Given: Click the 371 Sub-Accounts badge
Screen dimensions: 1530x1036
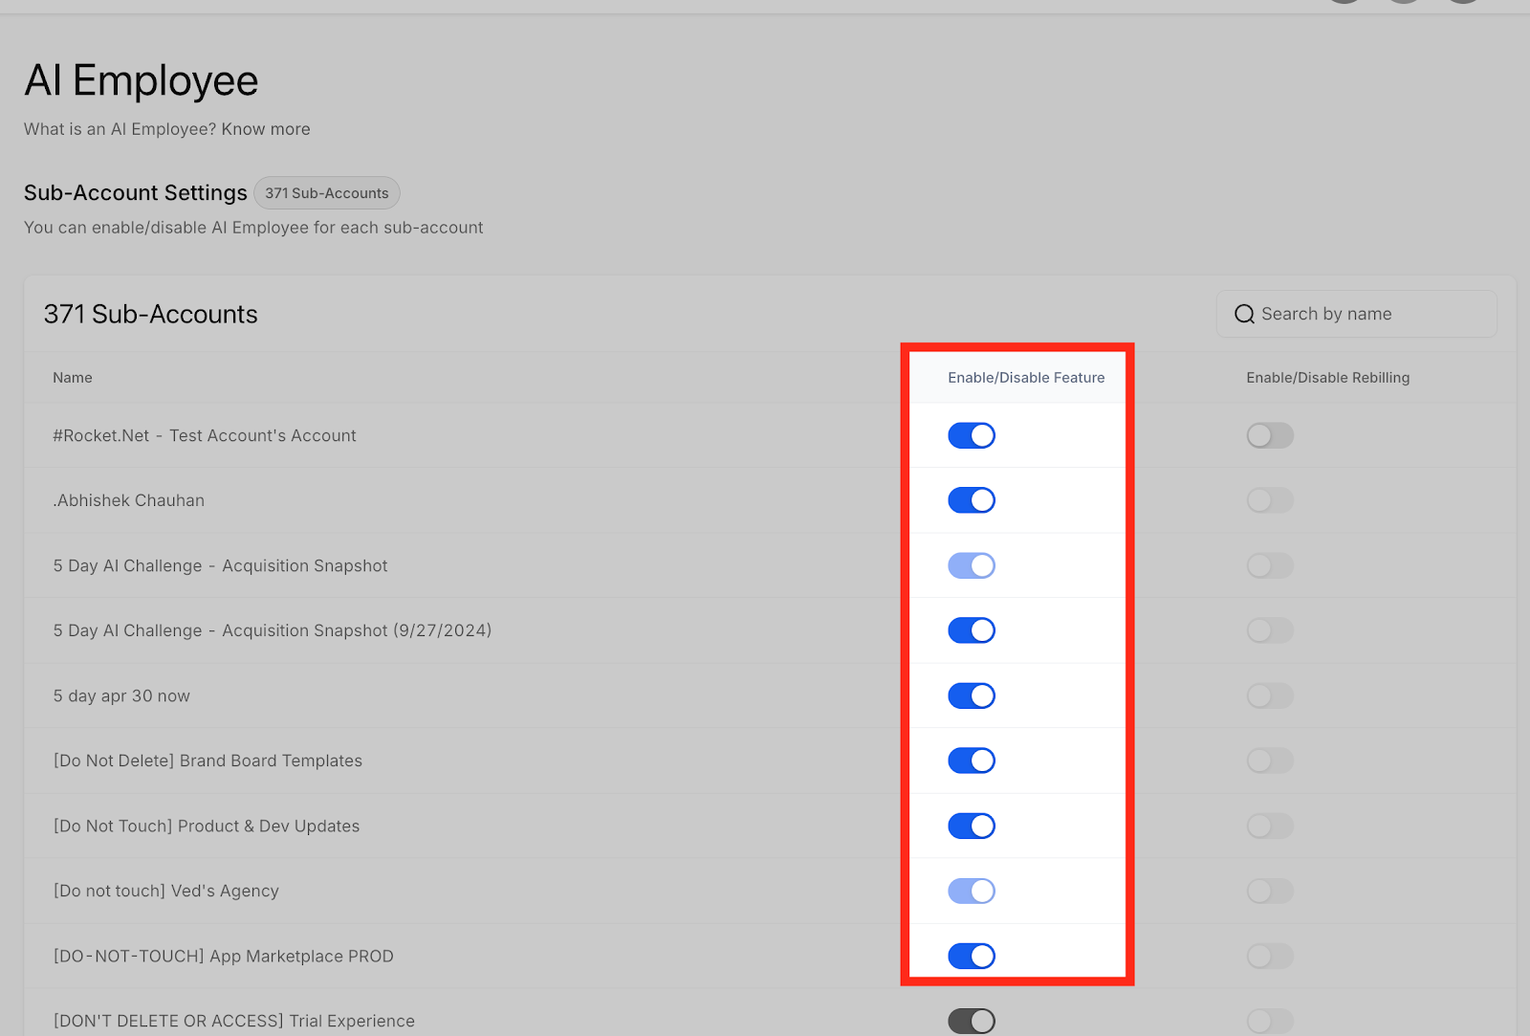Looking at the screenshot, I should point(327,193).
